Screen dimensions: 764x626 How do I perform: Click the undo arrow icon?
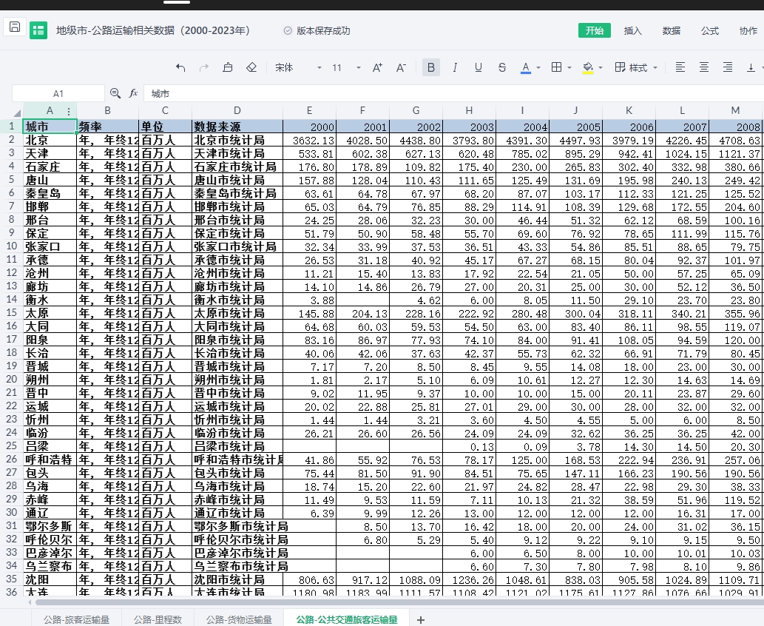(x=180, y=67)
